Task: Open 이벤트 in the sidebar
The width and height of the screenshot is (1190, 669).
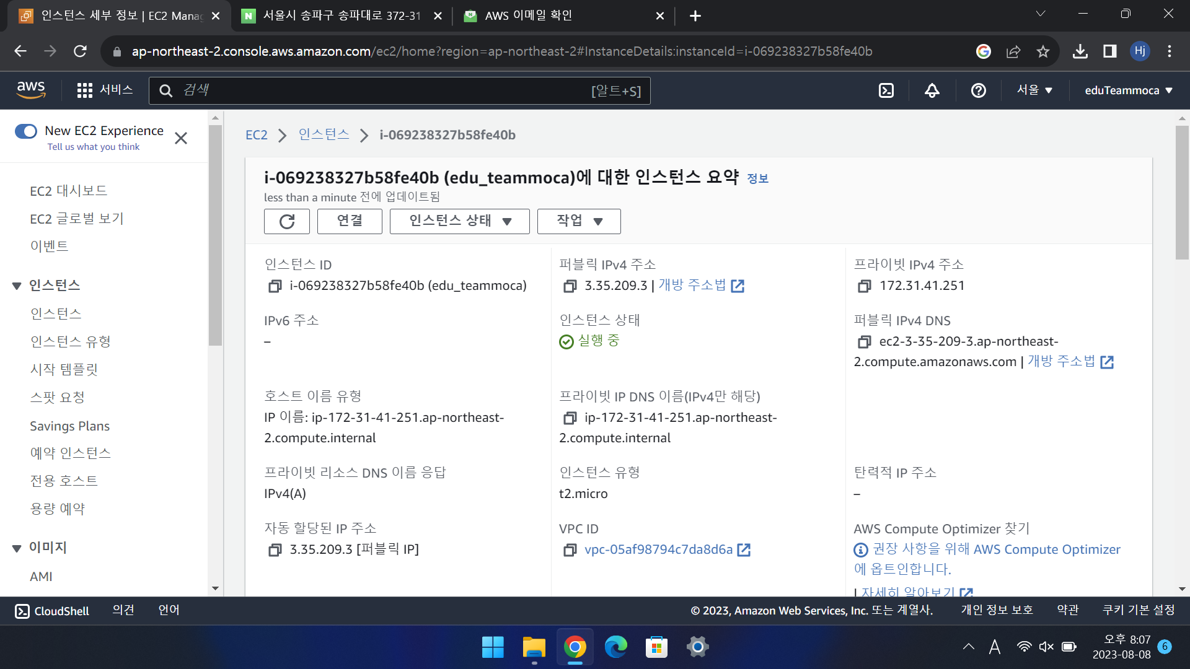Action: pos(49,246)
